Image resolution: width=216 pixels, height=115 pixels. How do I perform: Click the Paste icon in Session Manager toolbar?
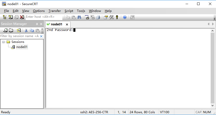pyautogui.click(x=38, y=30)
